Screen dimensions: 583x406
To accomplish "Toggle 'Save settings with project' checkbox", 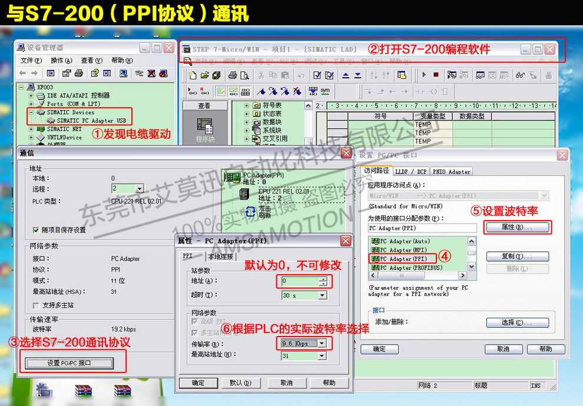I will 37,230.
